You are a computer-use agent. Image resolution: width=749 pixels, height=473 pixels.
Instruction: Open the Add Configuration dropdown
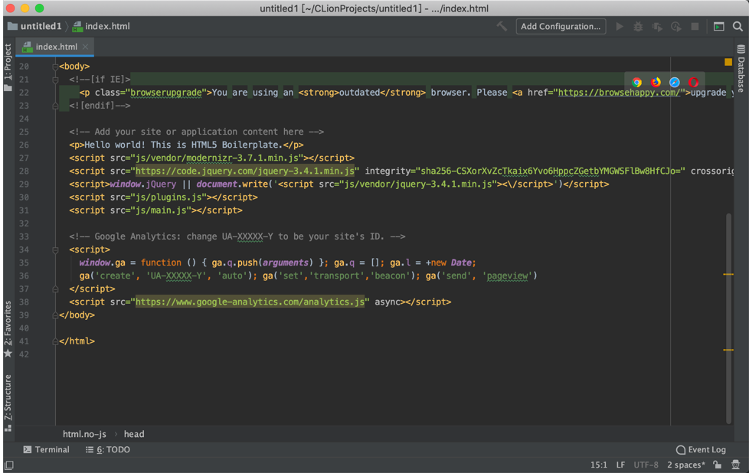[561, 26]
